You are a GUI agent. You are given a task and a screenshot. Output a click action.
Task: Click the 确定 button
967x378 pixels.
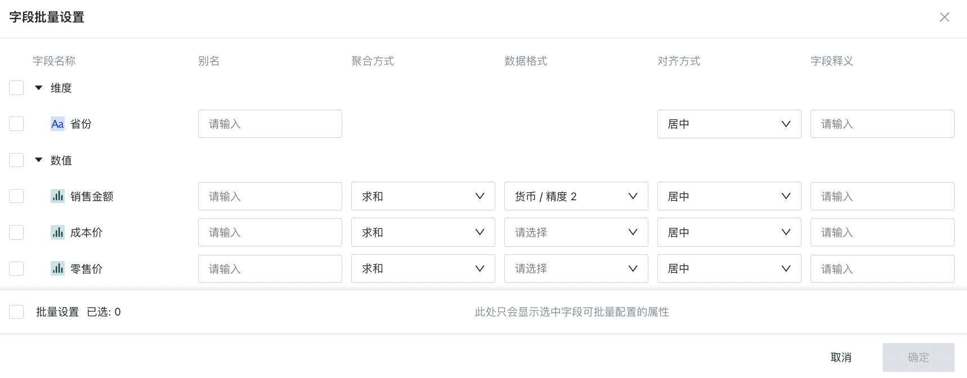point(918,357)
